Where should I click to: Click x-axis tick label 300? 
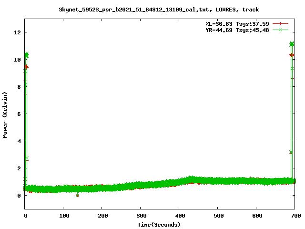pyautogui.click(x=141, y=216)
